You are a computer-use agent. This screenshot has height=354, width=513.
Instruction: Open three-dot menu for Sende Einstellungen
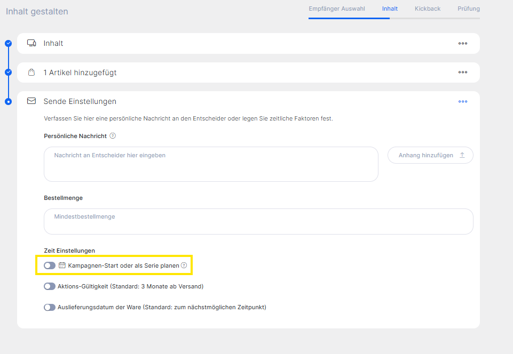[463, 101]
